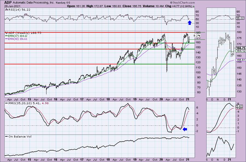Click the green EMA(17) legend line swatch

pyautogui.click(x=6, y=36)
